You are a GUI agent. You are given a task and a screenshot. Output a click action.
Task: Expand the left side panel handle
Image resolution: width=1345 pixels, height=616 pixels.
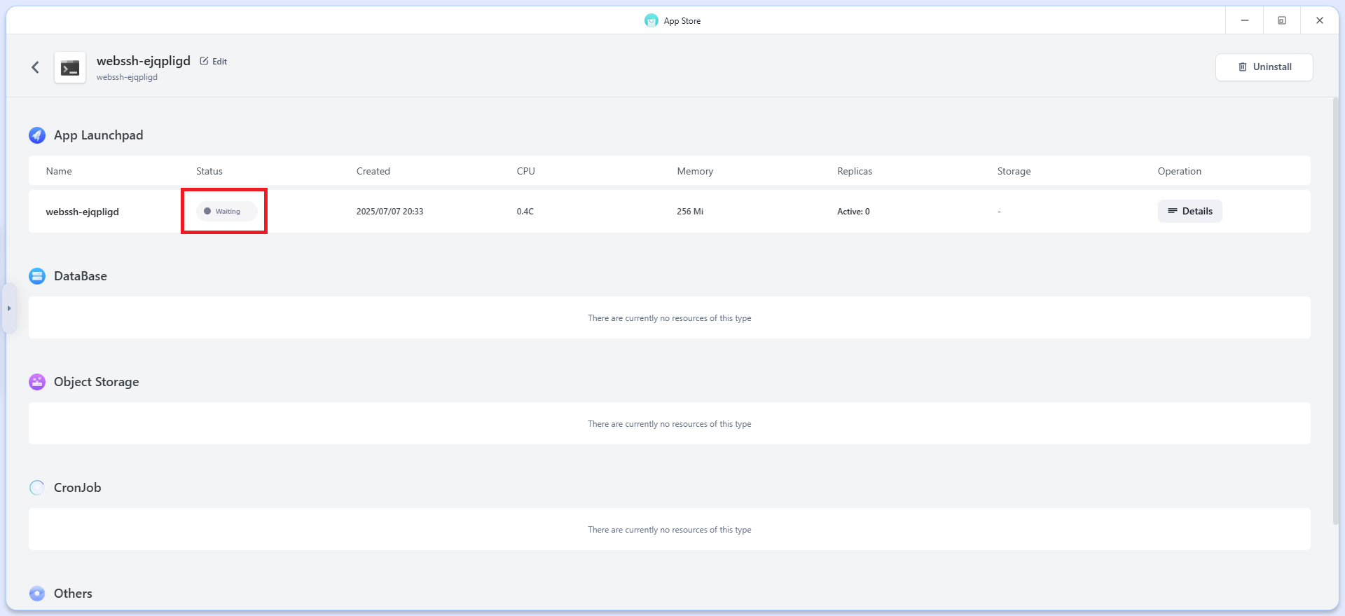[x=9, y=308]
